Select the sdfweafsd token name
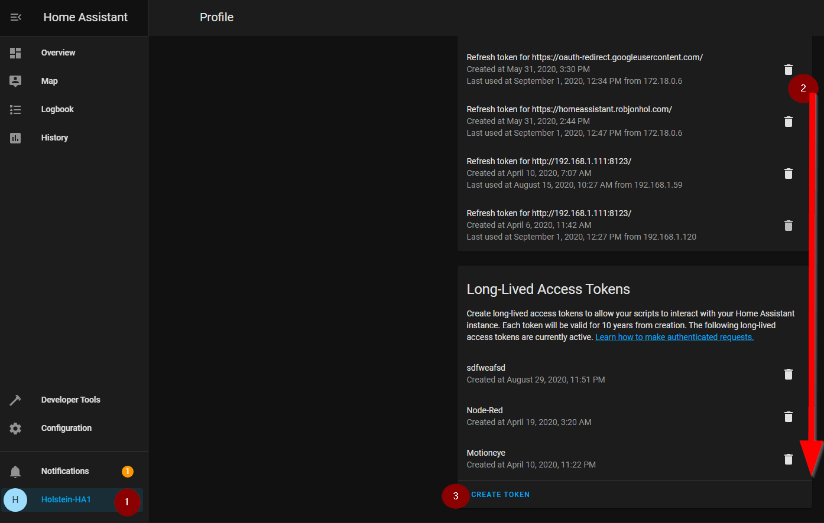 click(486, 368)
